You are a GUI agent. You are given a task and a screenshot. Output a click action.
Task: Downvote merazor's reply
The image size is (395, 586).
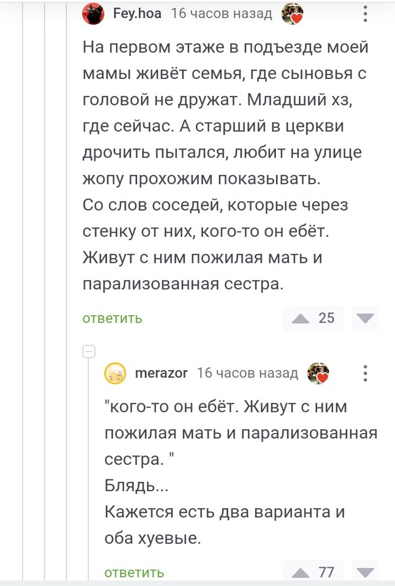click(365, 571)
